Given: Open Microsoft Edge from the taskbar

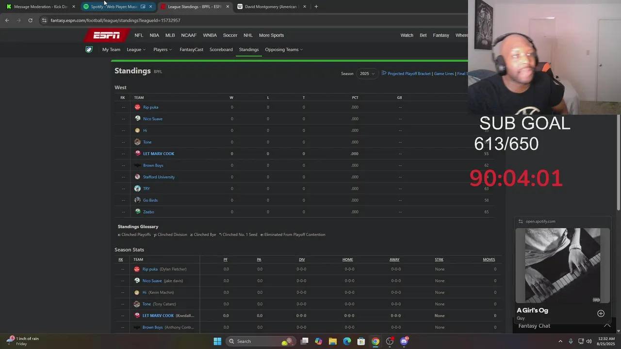Looking at the screenshot, I should pos(347,341).
